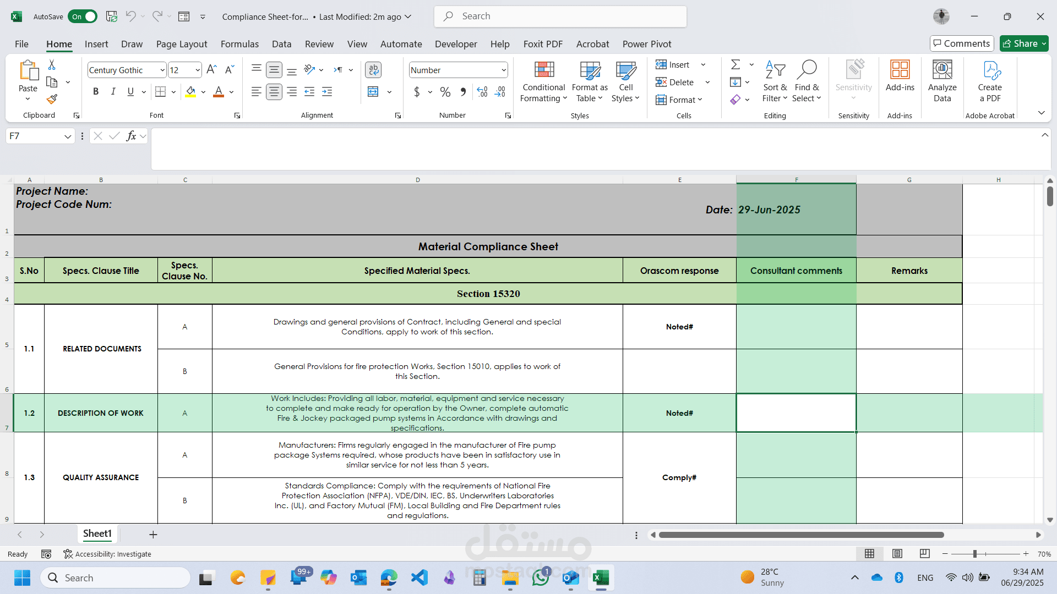Click the Fill down arrow icon
This screenshot has width=1057, height=594.
[735, 82]
